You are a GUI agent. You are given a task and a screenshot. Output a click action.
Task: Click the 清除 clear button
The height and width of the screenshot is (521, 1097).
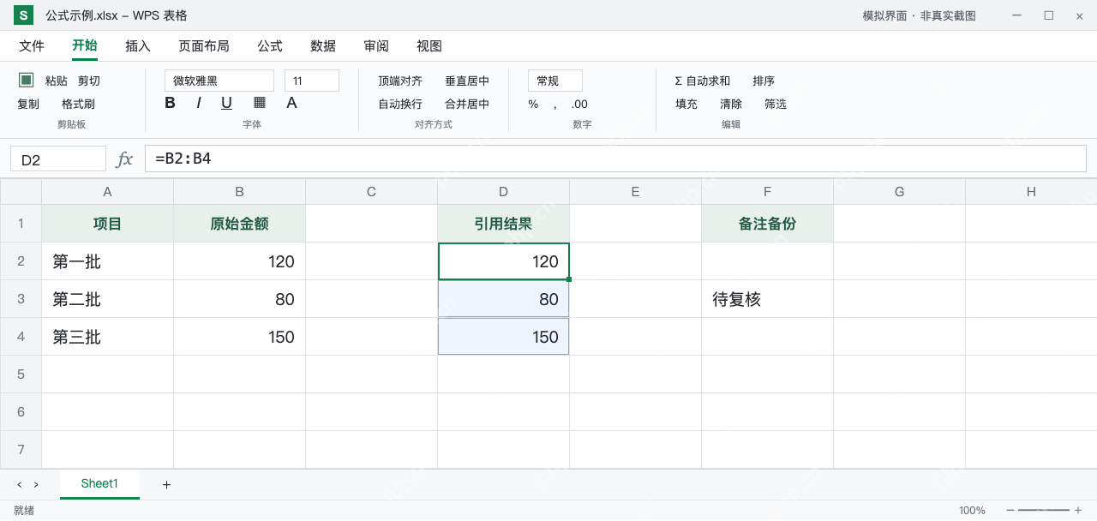[x=731, y=105]
